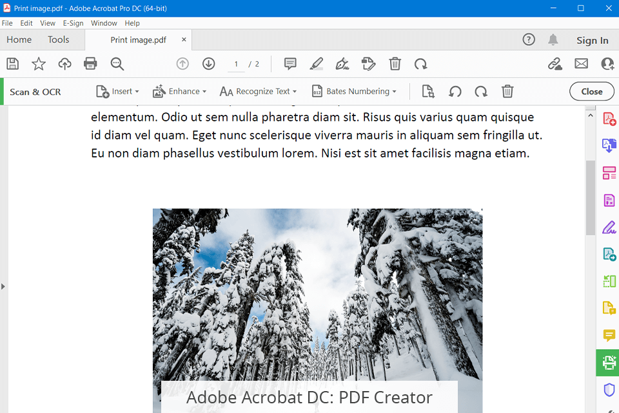Delete pages trash in Scan & OCR toolbar
This screenshot has width=619, height=413.
pyautogui.click(x=507, y=91)
